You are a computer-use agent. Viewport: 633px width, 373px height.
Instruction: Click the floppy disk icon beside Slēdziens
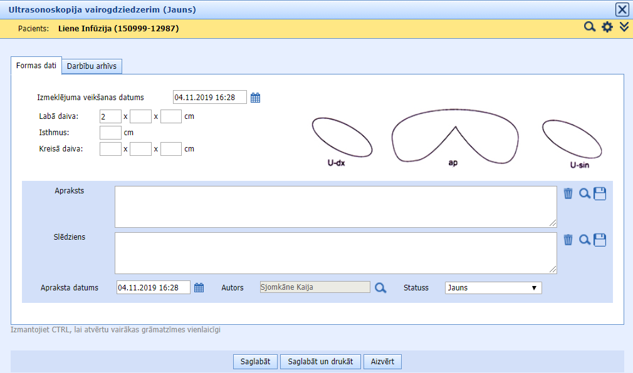click(x=600, y=240)
